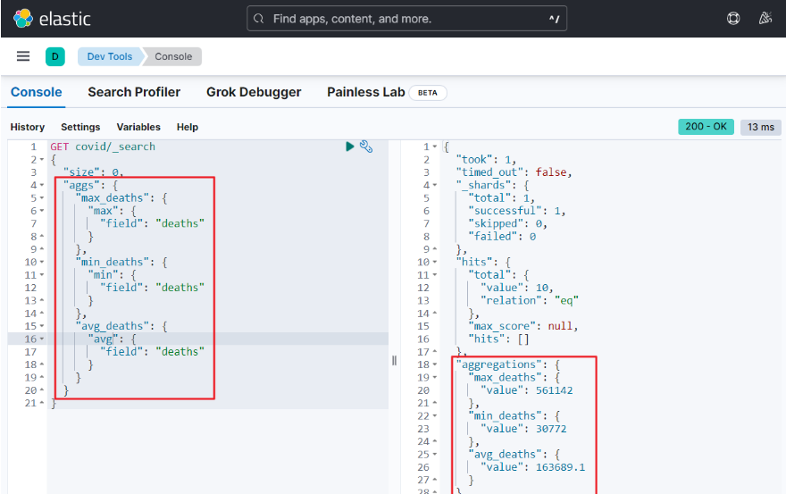This screenshot has width=786, height=494.
Task: Switch to the Console tab
Action: click(36, 92)
